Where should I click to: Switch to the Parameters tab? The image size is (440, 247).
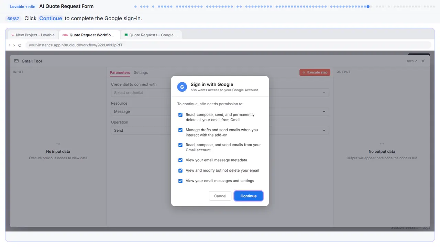pyautogui.click(x=120, y=73)
